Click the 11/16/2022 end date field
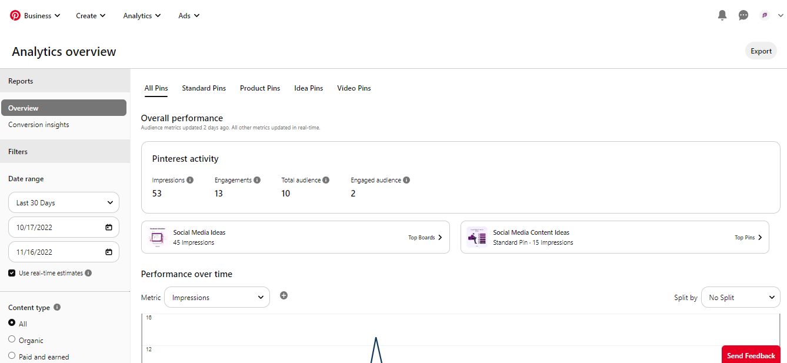The width and height of the screenshot is (787, 363). (x=64, y=252)
